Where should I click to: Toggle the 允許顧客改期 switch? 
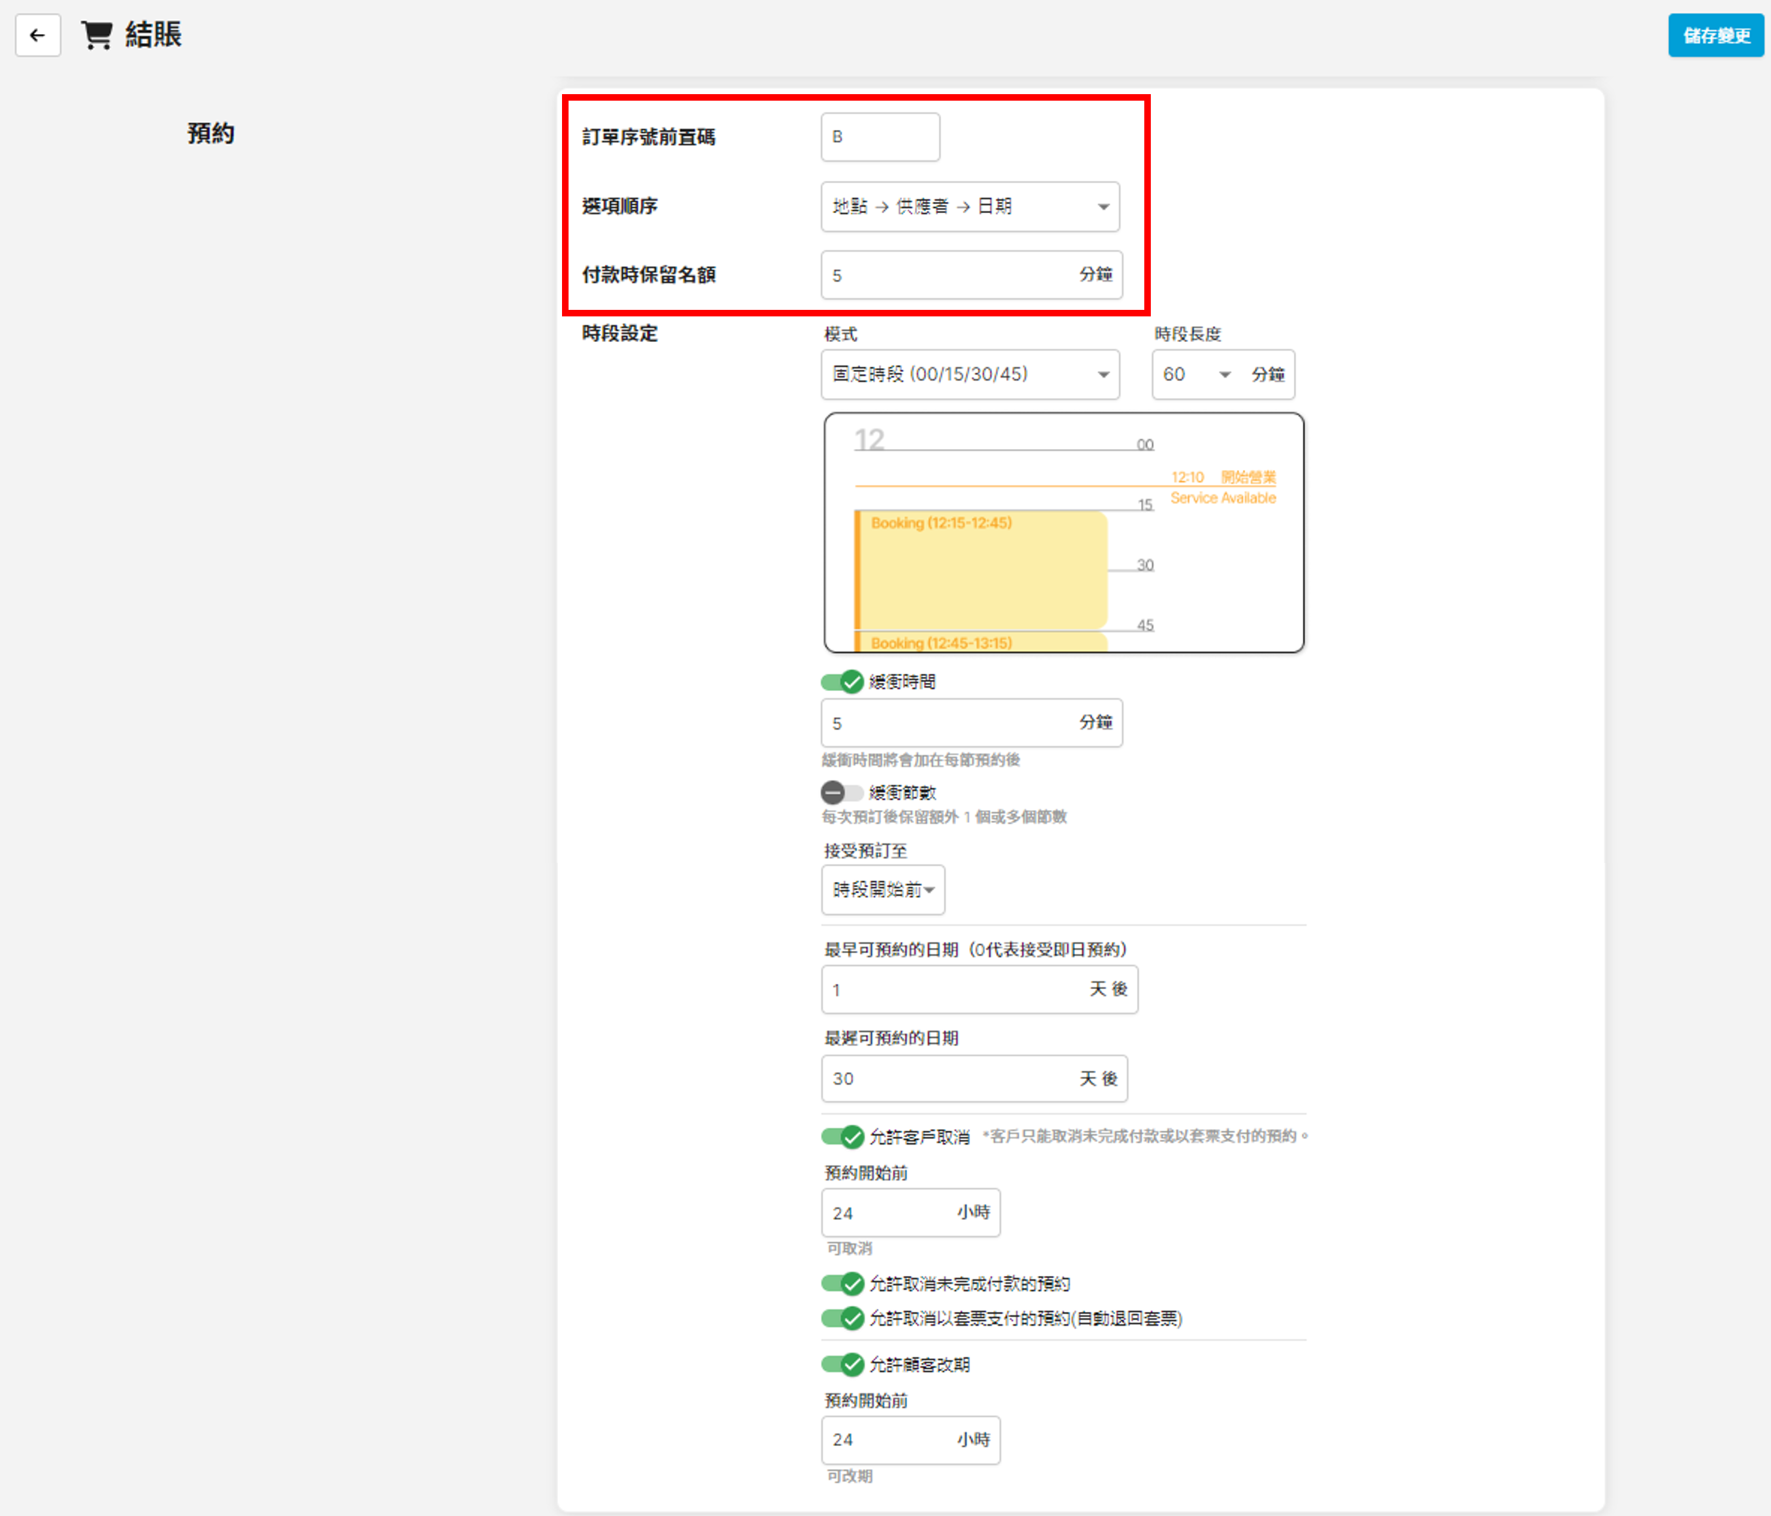(x=842, y=1364)
